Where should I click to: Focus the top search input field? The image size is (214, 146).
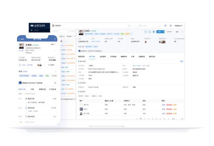[144, 26]
